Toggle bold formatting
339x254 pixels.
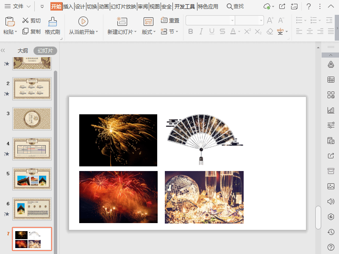[x=190, y=31]
